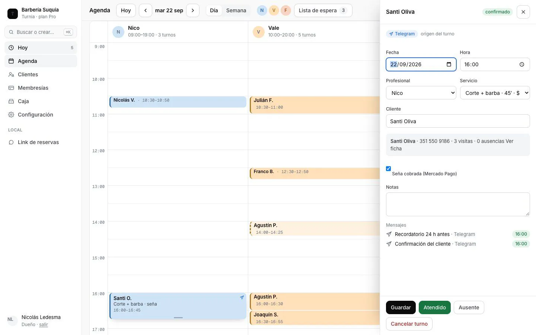The image size is (536, 335).
Task: Mark appointment as Ausente
Action: (469, 307)
